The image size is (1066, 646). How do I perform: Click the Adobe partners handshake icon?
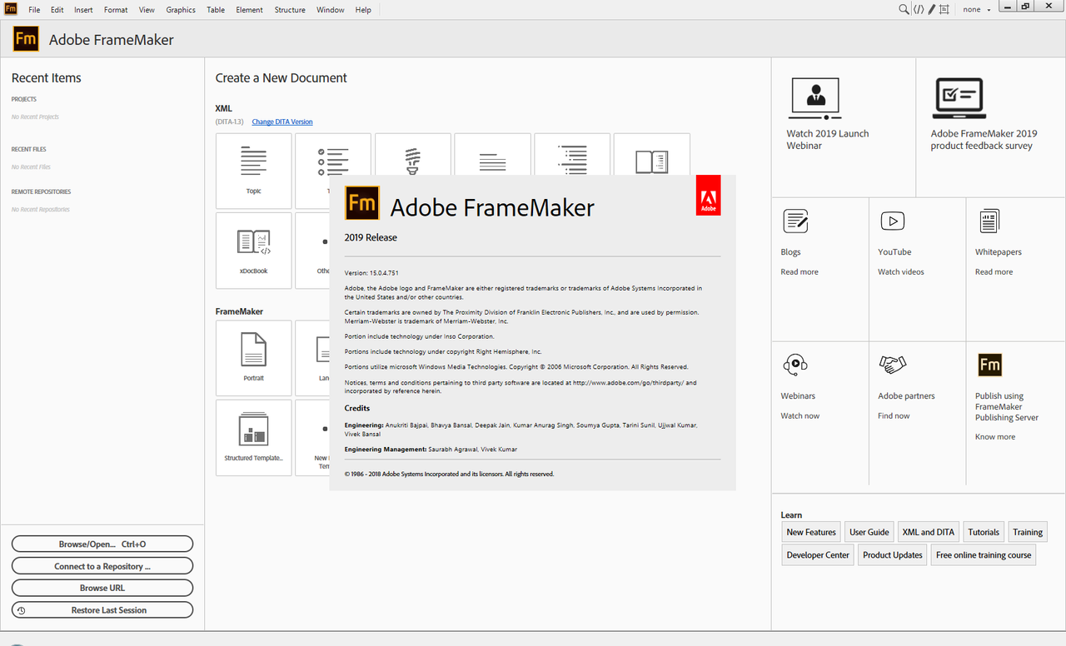(893, 365)
